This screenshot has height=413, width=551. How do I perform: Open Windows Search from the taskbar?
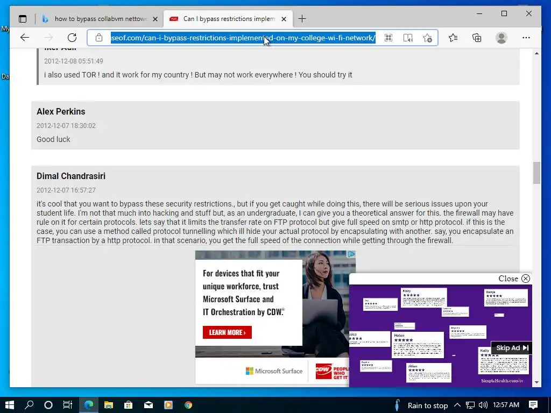tap(29, 405)
